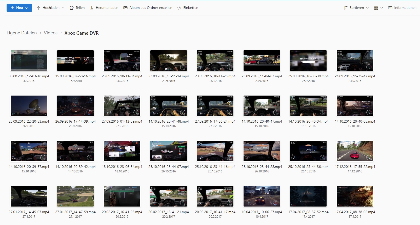Click file name 23.09.2016_11-04-03.mp4
Image resolution: width=420 pixels, height=225 pixels.
click(x=262, y=76)
